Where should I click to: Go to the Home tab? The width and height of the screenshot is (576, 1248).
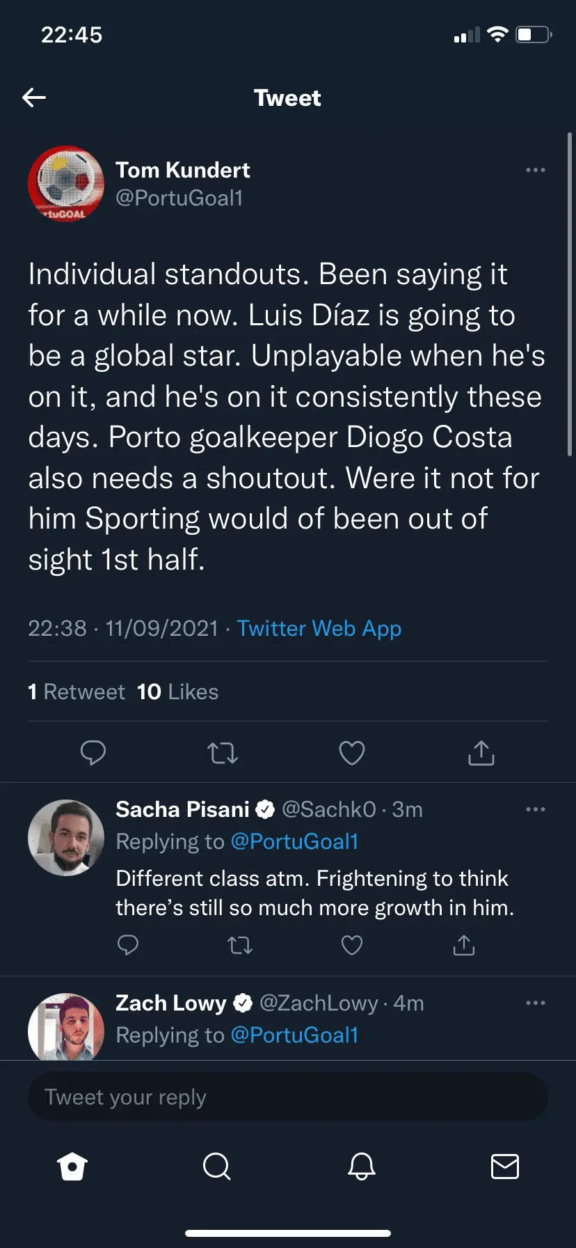72,1166
